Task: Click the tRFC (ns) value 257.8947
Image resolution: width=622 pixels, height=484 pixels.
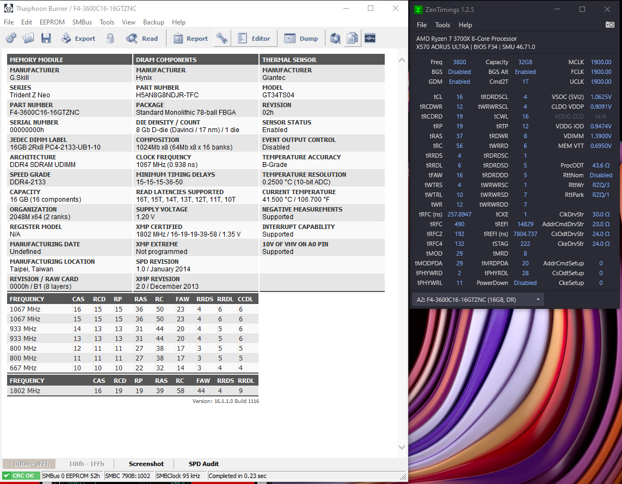Action: [x=459, y=214]
